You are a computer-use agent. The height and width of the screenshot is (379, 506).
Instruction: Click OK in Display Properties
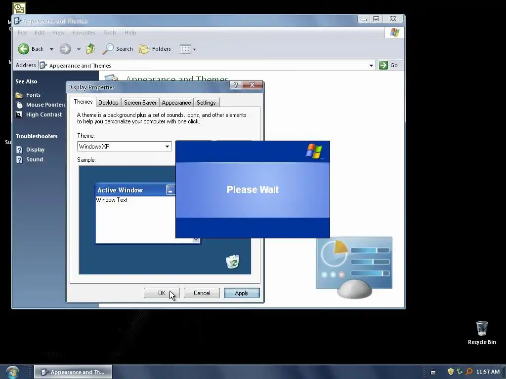pyautogui.click(x=162, y=293)
